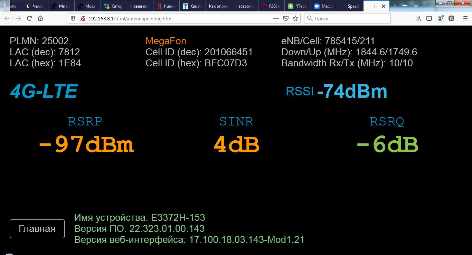Click the tracking protection shield icon

click(73, 19)
